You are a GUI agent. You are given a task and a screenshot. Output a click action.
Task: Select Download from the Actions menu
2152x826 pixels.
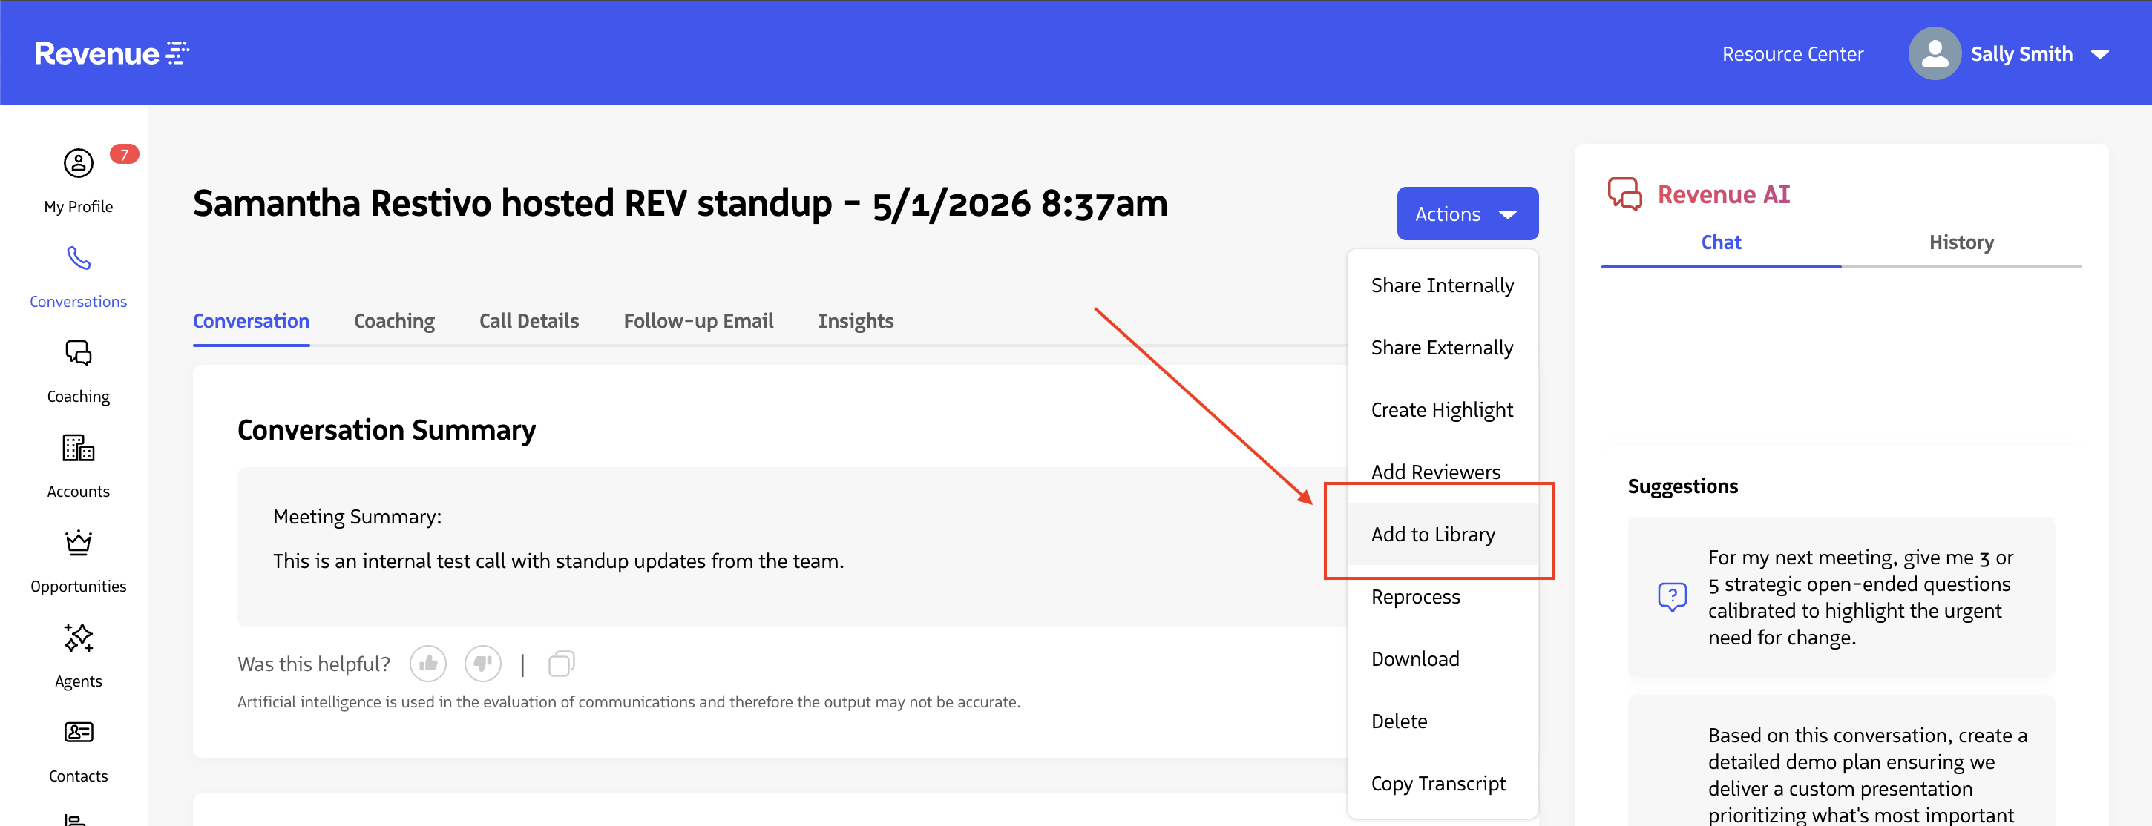(x=1442, y=658)
